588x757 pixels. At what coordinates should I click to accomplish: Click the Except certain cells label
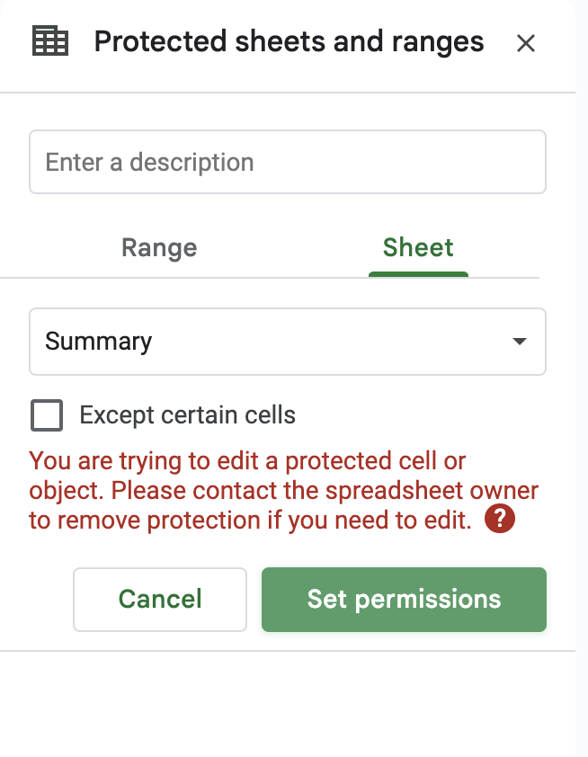point(187,415)
